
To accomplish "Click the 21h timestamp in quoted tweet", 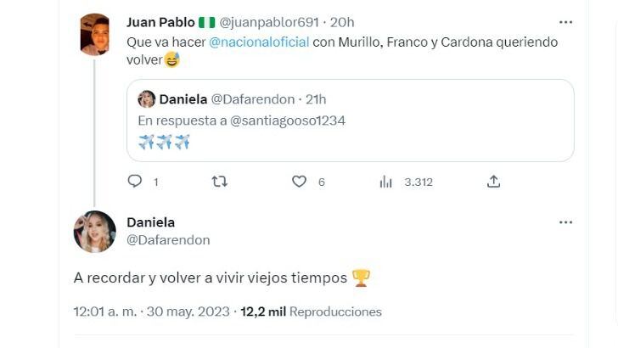I will [x=315, y=99].
